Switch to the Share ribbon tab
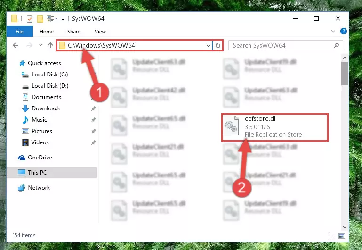The width and height of the screenshot is (362, 250). [x=74, y=32]
